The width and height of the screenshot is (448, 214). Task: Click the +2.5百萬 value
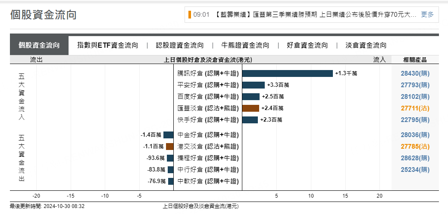coord(273,96)
